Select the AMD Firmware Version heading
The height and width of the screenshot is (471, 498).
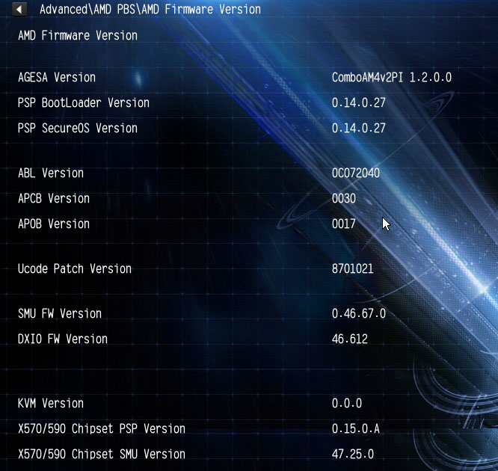click(78, 36)
